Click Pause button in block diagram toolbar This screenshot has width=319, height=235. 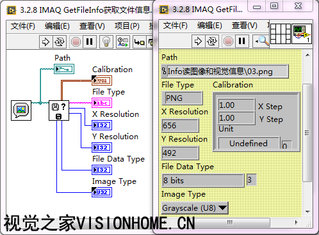click(x=90, y=42)
